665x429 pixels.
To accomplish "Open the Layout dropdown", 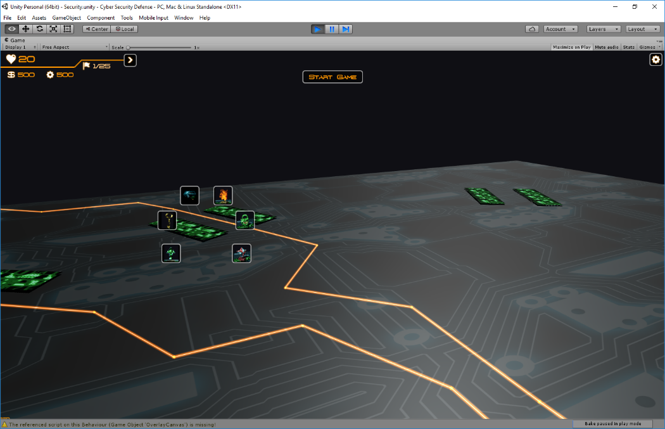I will click(x=642, y=29).
